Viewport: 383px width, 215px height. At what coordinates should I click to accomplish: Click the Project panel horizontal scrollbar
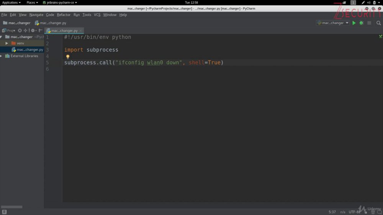pyautogui.click(x=11, y=207)
